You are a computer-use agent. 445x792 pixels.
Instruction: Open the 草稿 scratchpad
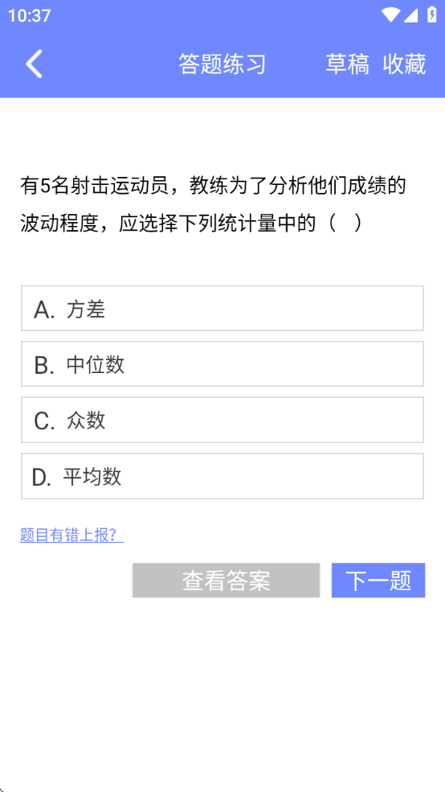(347, 64)
